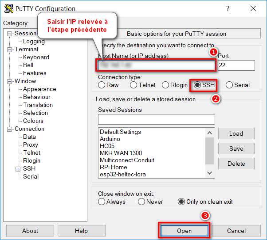267x240 pixels.
Task: Select Default Settings saved session
Action: 120,132
